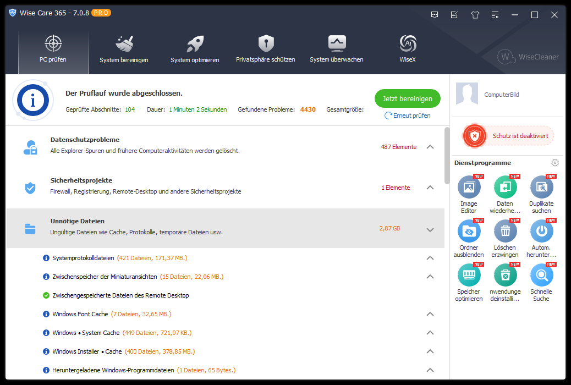Select the Datenschutzprobleme heading
The image size is (571, 385).
tap(85, 140)
